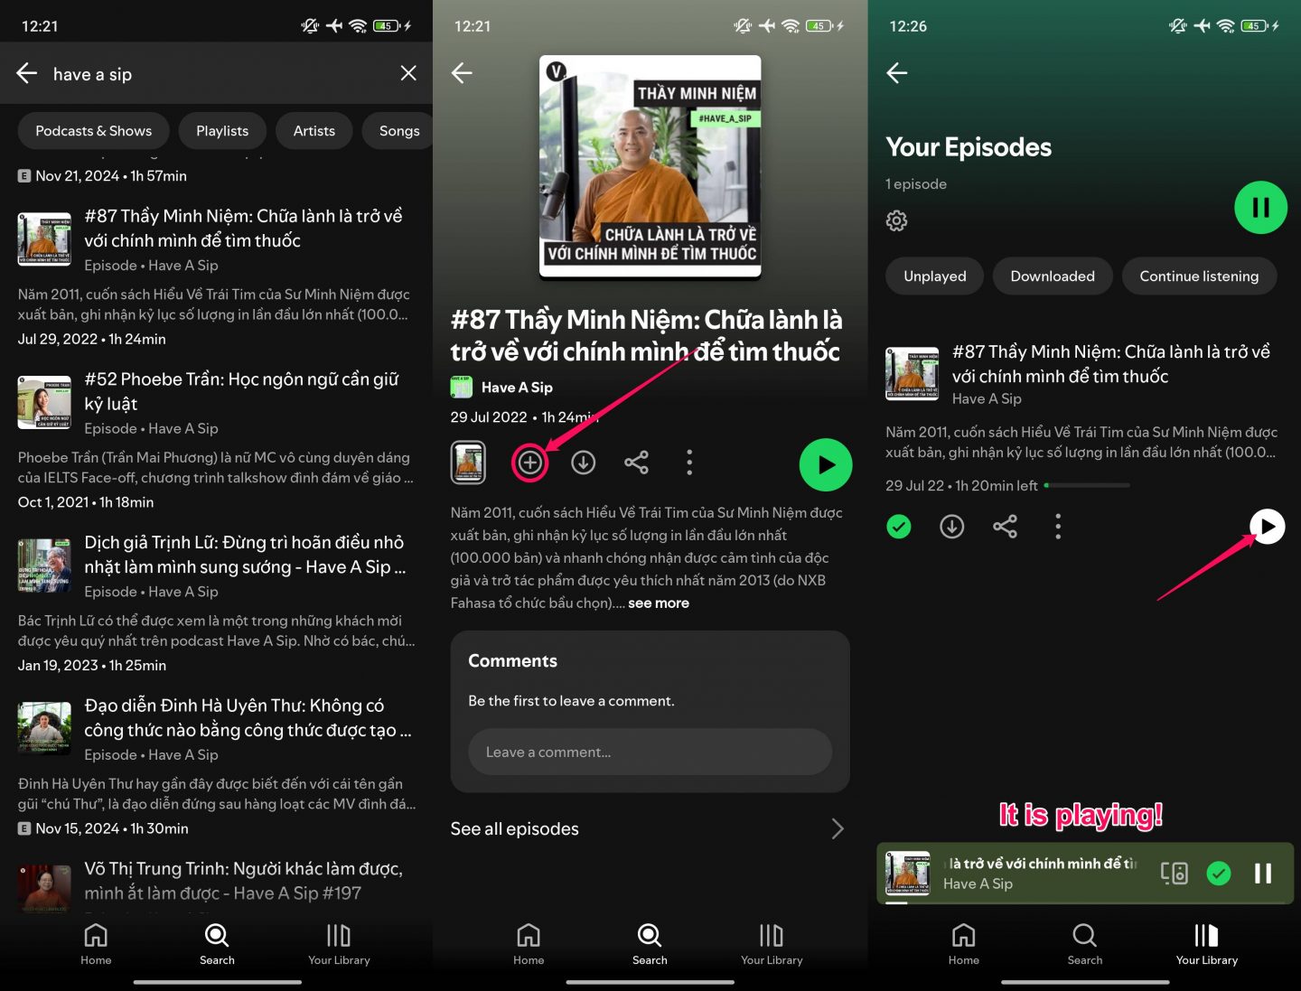Go to Home tab in search screen
The width and height of the screenshot is (1301, 991).
click(96, 944)
